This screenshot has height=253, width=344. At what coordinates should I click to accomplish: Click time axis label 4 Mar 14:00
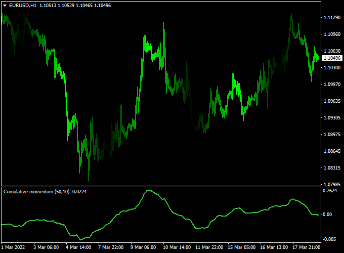(x=78, y=247)
